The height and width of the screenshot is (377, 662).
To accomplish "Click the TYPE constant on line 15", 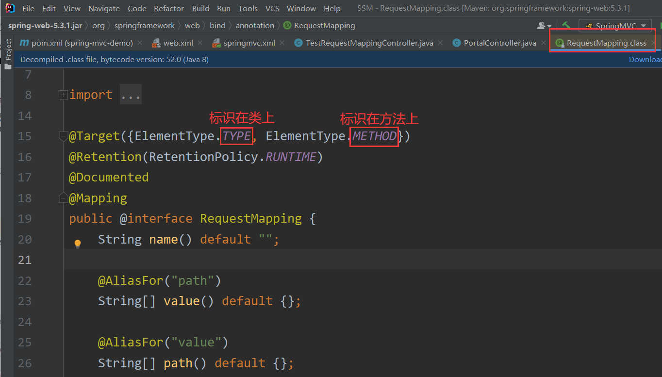I will [x=237, y=136].
